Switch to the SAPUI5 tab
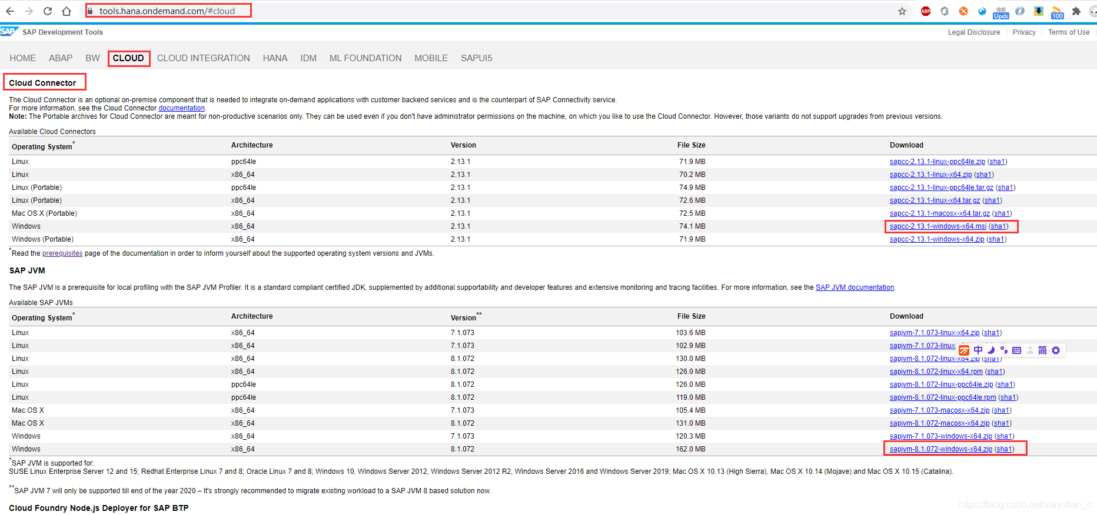This screenshot has height=515, width=1097. coord(477,58)
